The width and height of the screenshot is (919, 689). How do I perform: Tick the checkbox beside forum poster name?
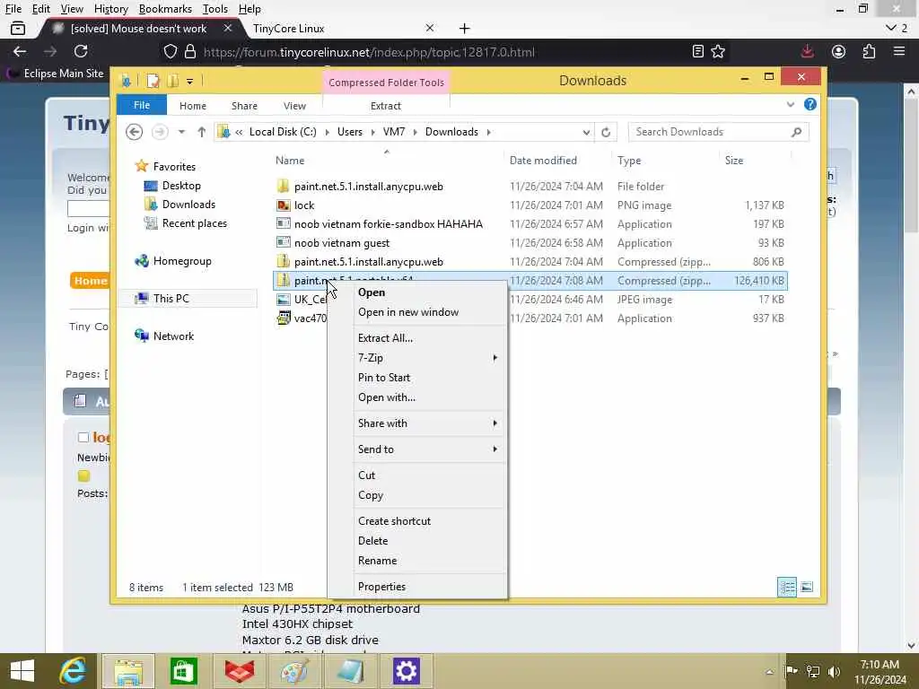pos(83,437)
